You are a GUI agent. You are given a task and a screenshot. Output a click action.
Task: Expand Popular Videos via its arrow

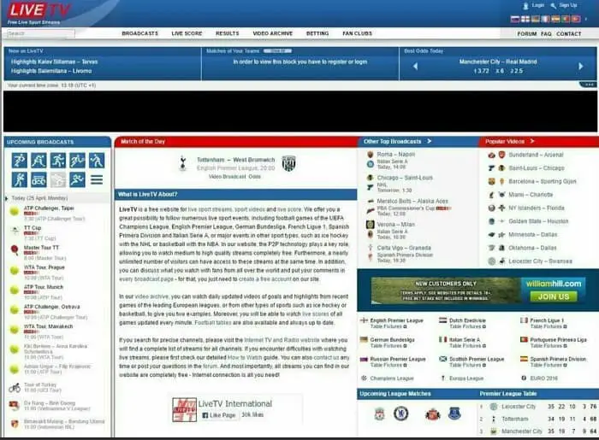(x=532, y=141)
